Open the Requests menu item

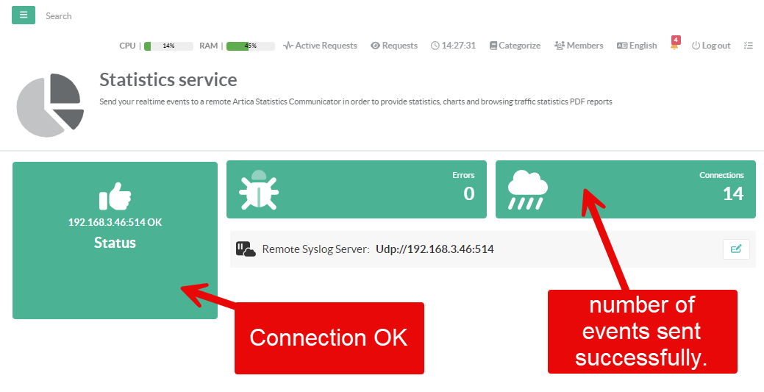coord(394,46)
